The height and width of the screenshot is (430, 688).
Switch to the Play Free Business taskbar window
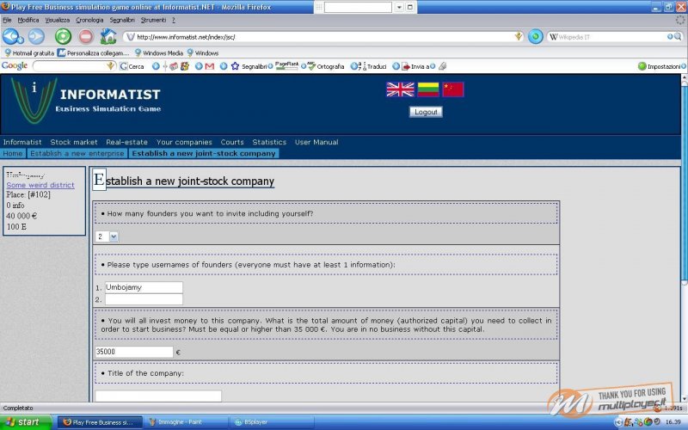[100, 422]
